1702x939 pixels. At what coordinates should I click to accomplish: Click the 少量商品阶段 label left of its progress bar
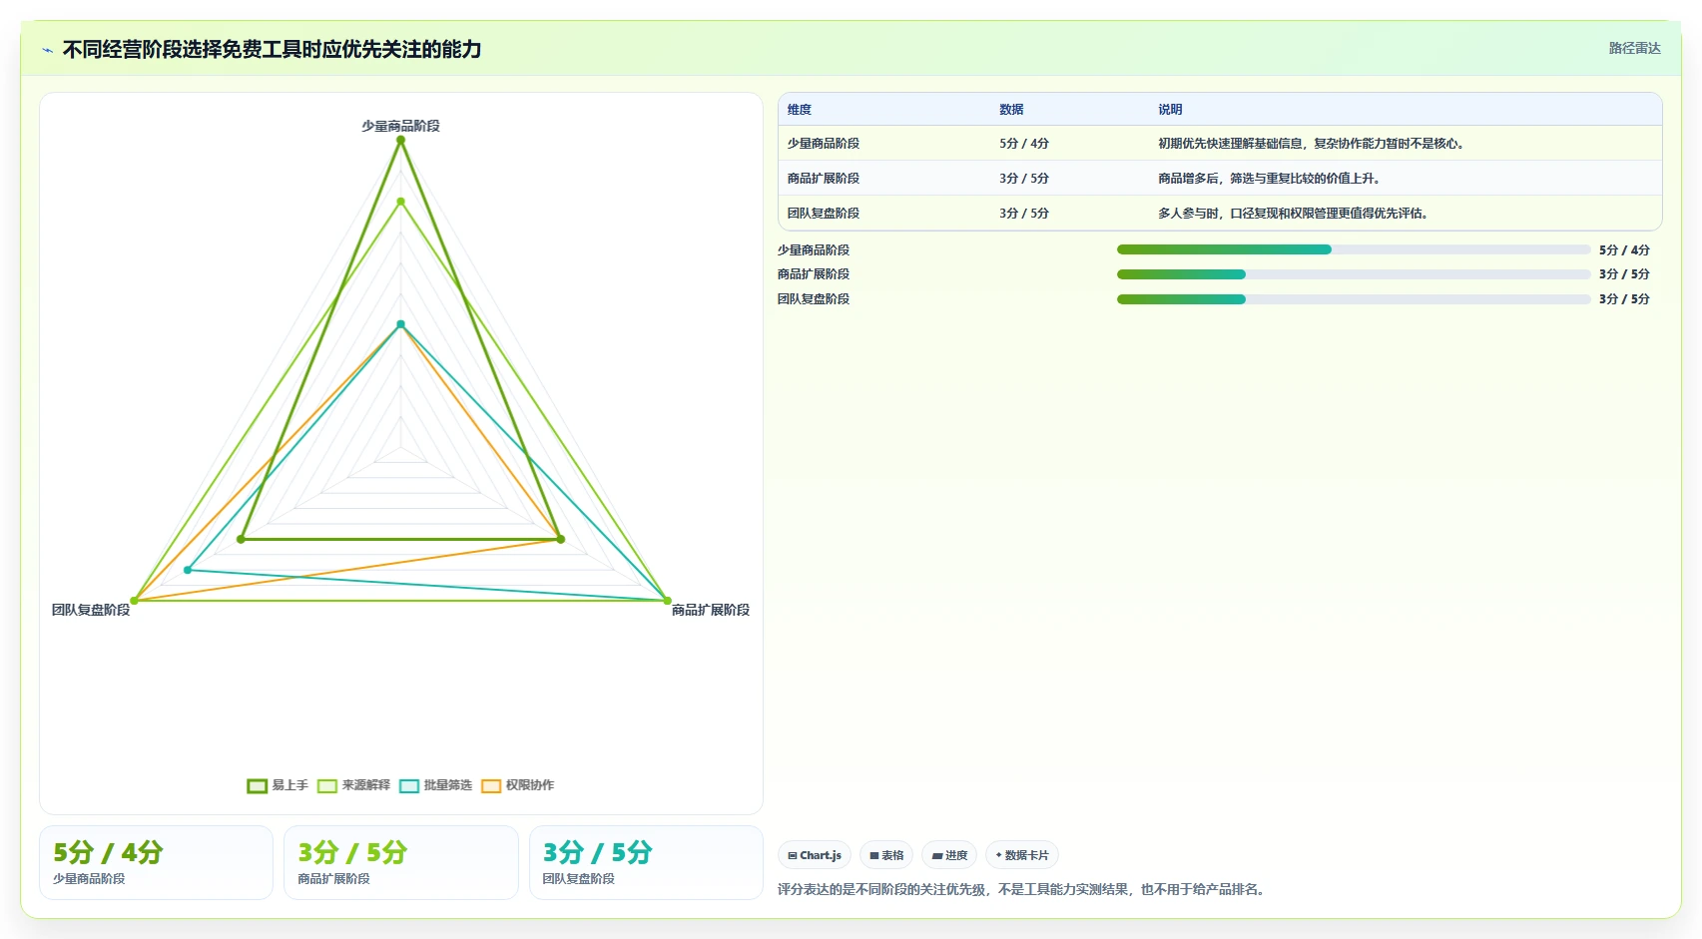click(x=814, y=250)
